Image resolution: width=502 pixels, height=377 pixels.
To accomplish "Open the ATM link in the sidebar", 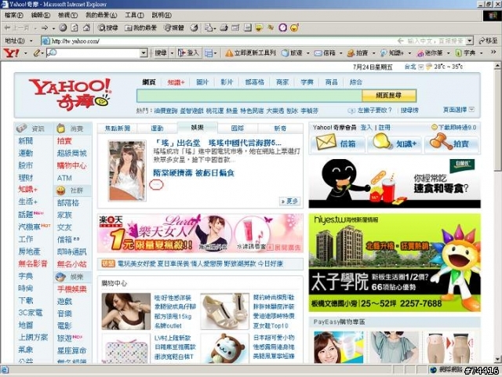I will tap(64, 178).
